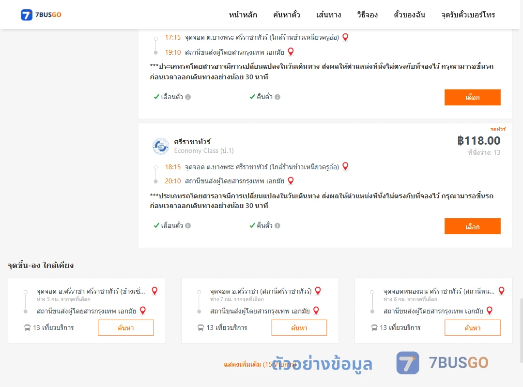Click the รถทัวร์ tag on the trip card

498,129
